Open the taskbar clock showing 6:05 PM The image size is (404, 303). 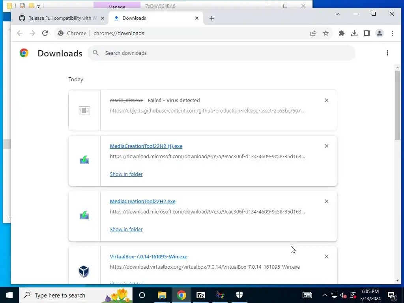370,295
